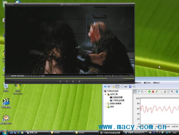This screenshot has width=179, height=135.
Task: Click the magnifier zoom icon in graph toolbar
Action: point(172,91)
